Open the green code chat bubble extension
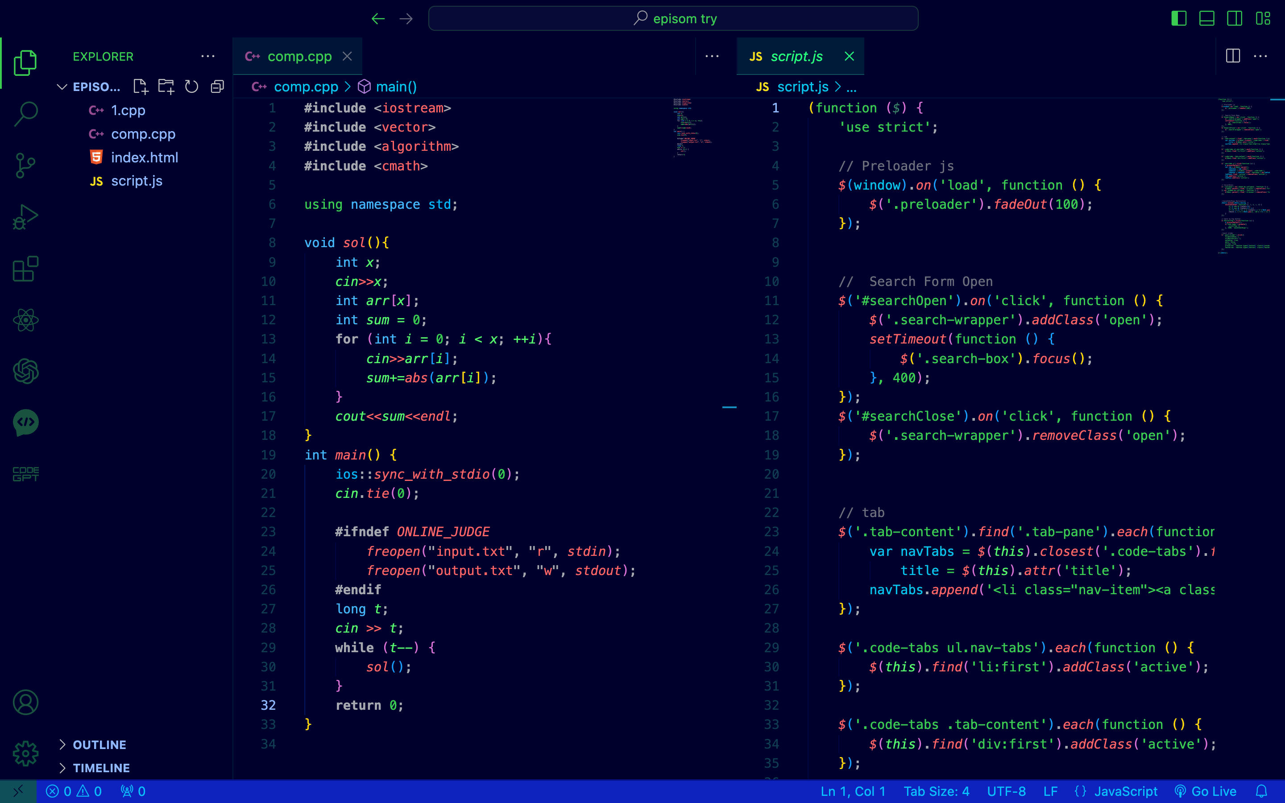This screenshot has width=1285, height=803. pos(25,423)
